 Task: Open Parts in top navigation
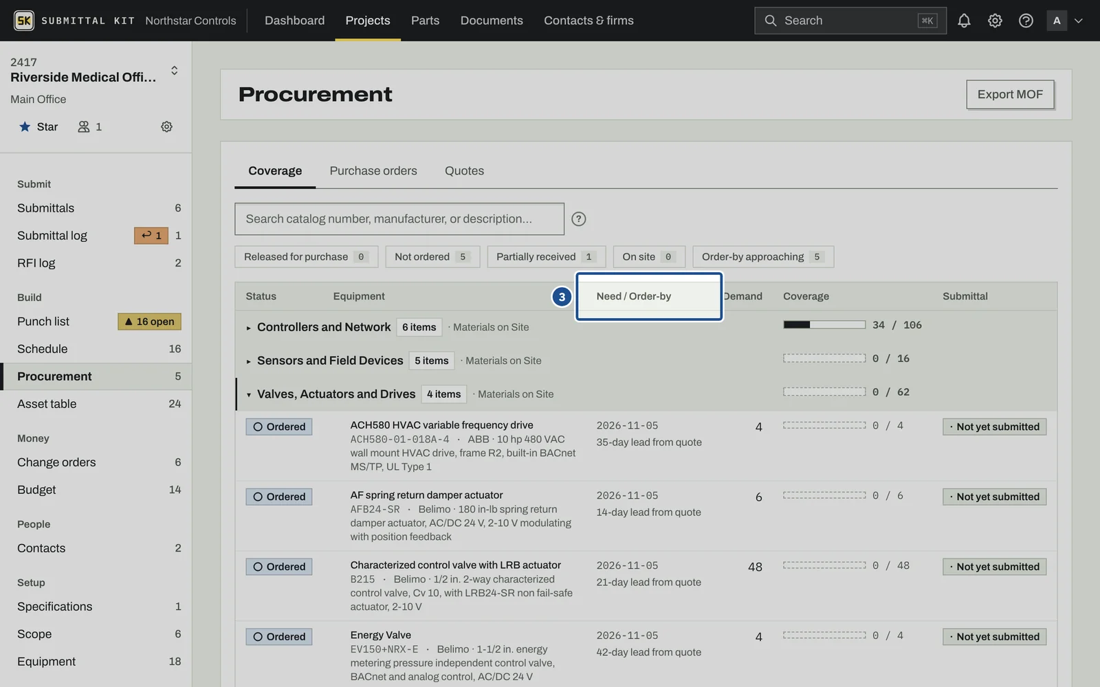click(x=425, y=21)
